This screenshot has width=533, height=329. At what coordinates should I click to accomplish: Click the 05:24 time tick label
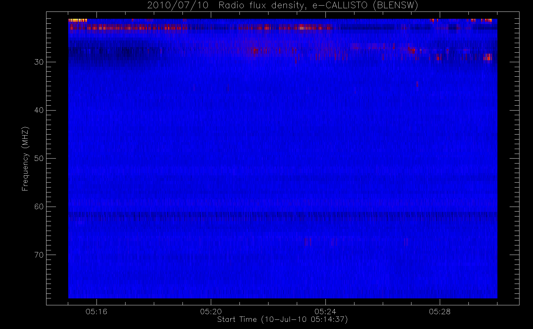[325, 312]
